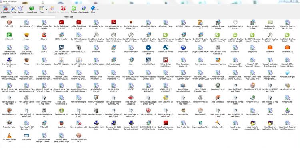Select the Google Earth entry
This screenshot has height=148, width=300.
[183, 49]
